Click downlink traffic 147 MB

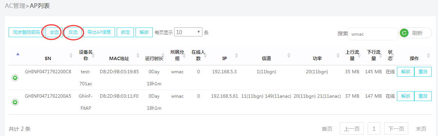(373, 96)
